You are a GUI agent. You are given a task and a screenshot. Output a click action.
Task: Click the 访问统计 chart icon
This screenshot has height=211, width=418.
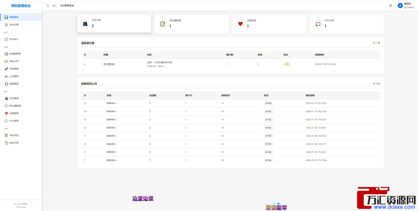[6, 39]
